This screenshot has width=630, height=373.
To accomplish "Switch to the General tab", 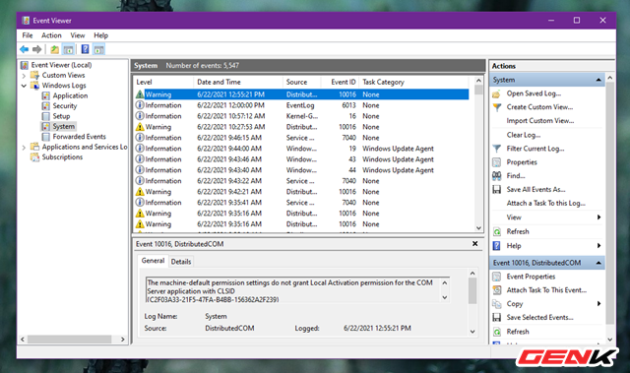I will pyautogui.click(x=153, y=261).
